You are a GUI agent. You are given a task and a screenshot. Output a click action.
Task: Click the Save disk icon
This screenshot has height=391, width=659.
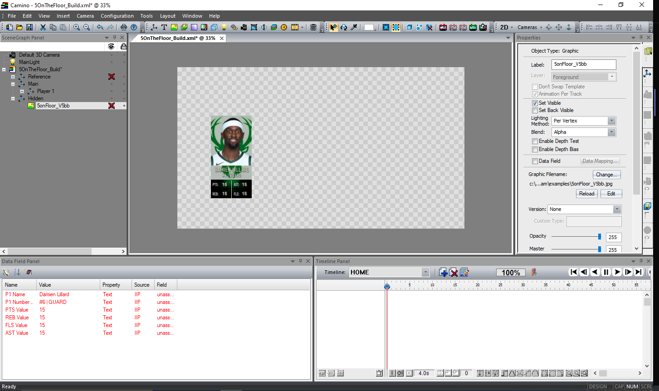tap(29, 27)
